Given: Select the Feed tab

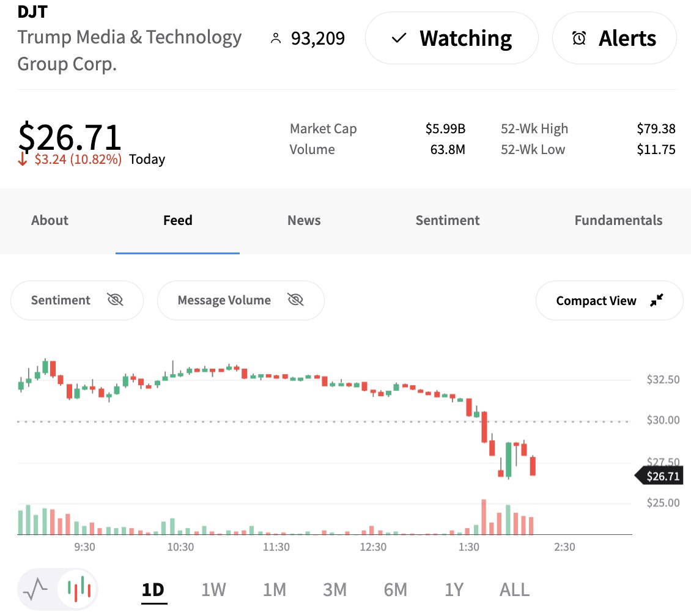Looking at the screenshot, I should [177, 220].
